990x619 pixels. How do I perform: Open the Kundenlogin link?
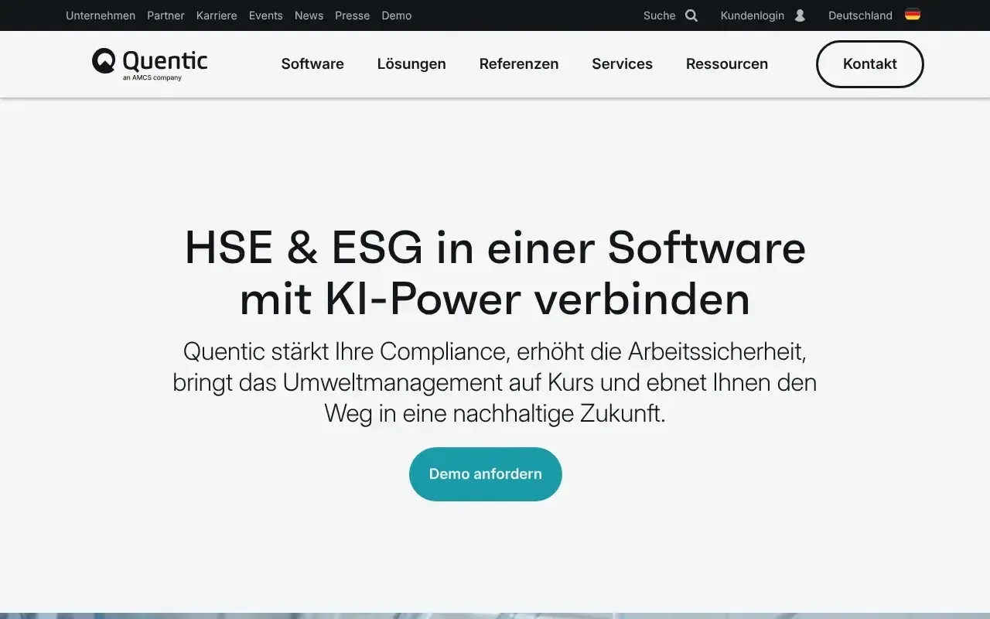751,15
